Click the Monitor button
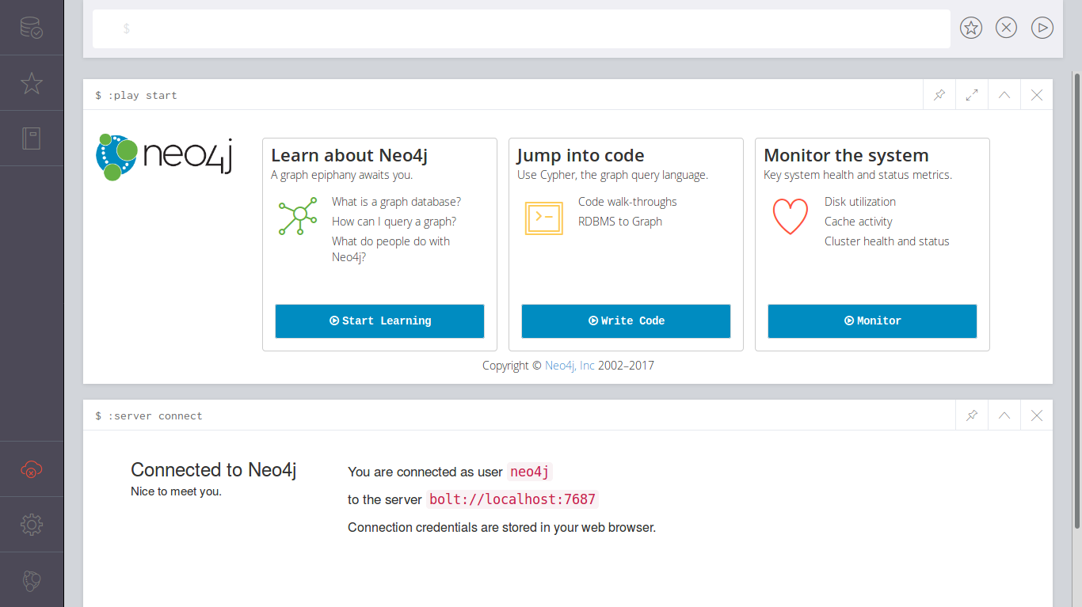 872,321
